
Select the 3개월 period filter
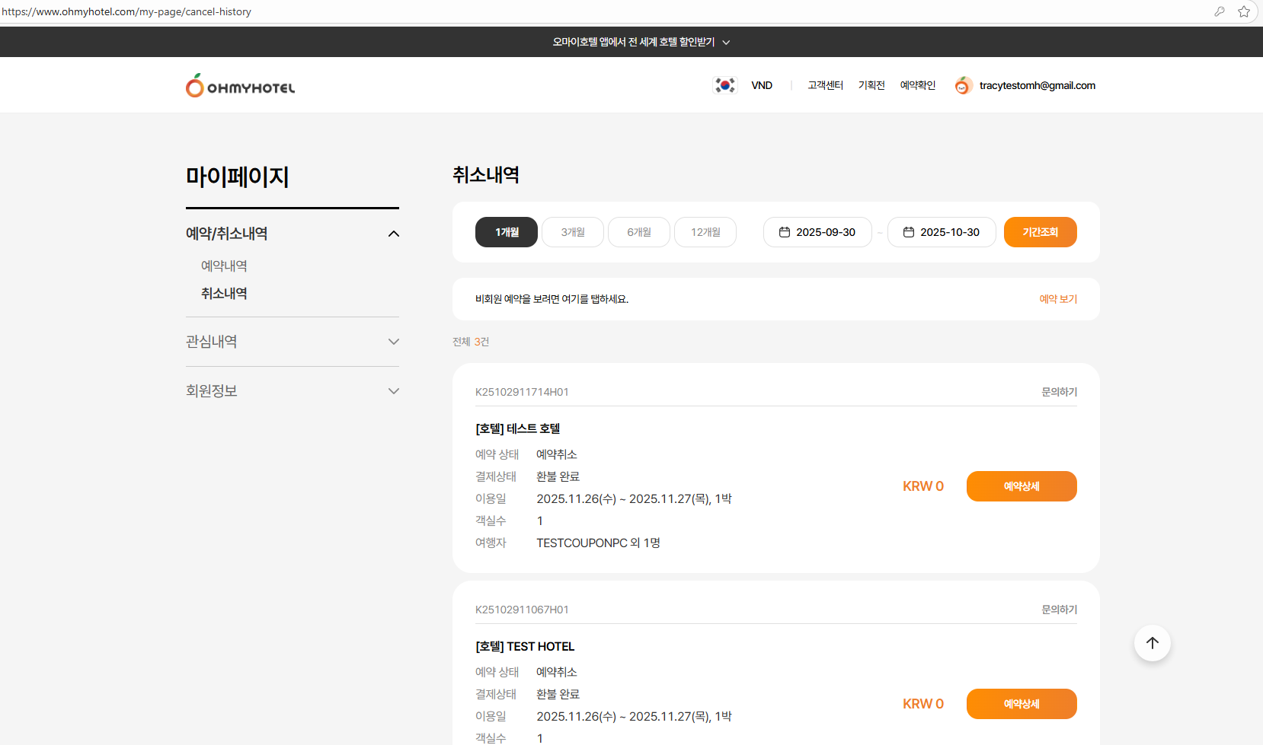coord(573,232)
